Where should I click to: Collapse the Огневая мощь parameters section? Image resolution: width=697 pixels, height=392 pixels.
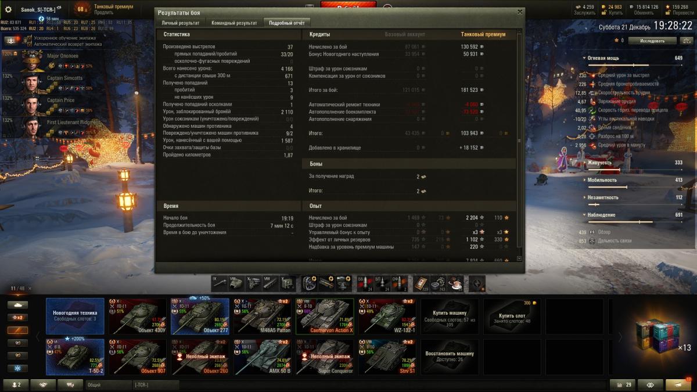click(584, 58)
